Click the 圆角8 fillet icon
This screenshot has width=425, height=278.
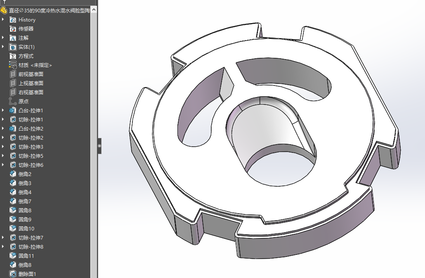click(13, 211)
